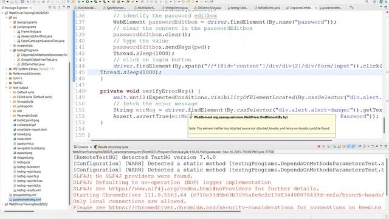This screenshot has width=389, height=219.
Task: Switch to ZKDemoTest.java editor tab
Action: [207, 8]
